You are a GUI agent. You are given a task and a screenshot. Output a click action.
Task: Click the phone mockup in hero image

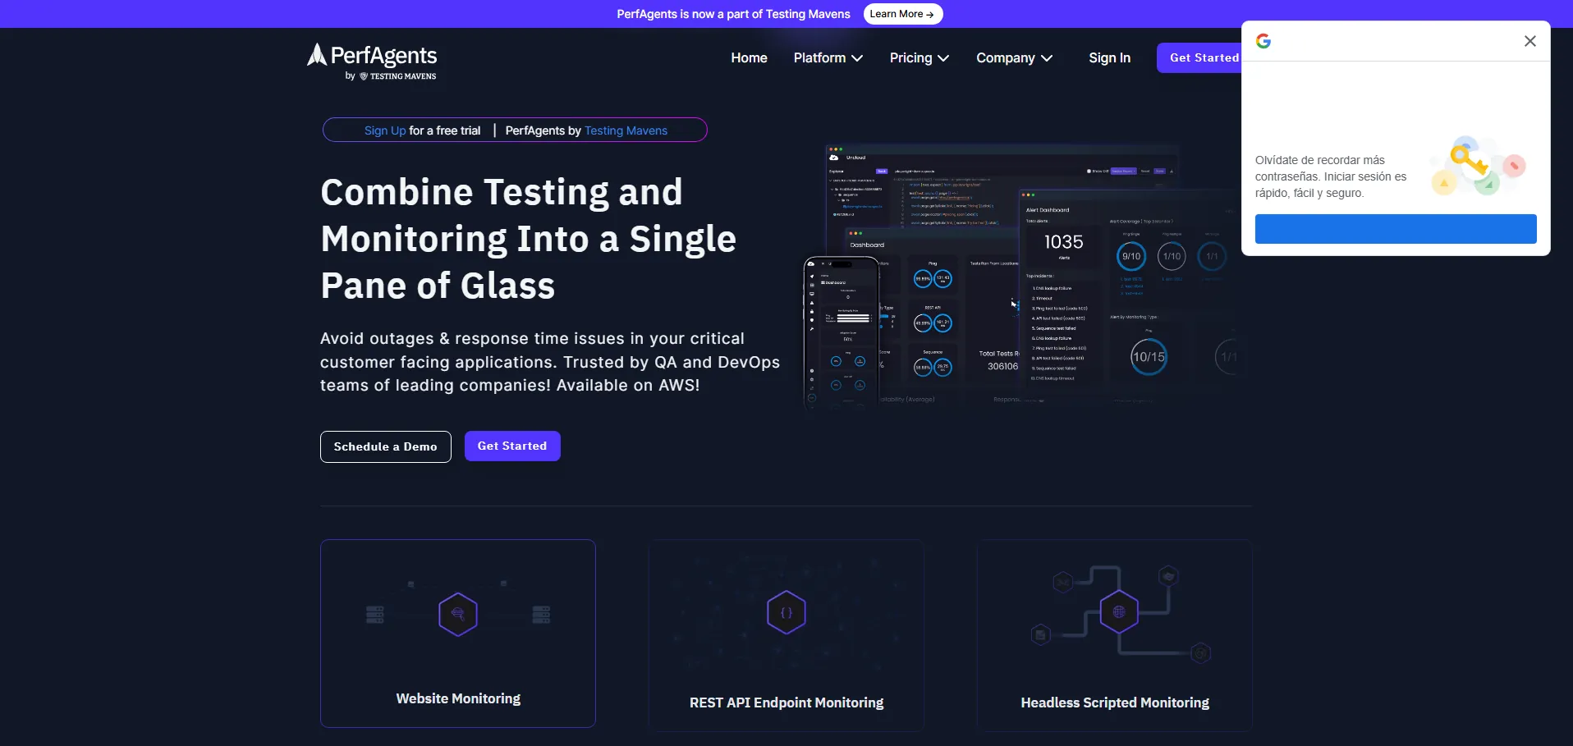click(840, 332)
